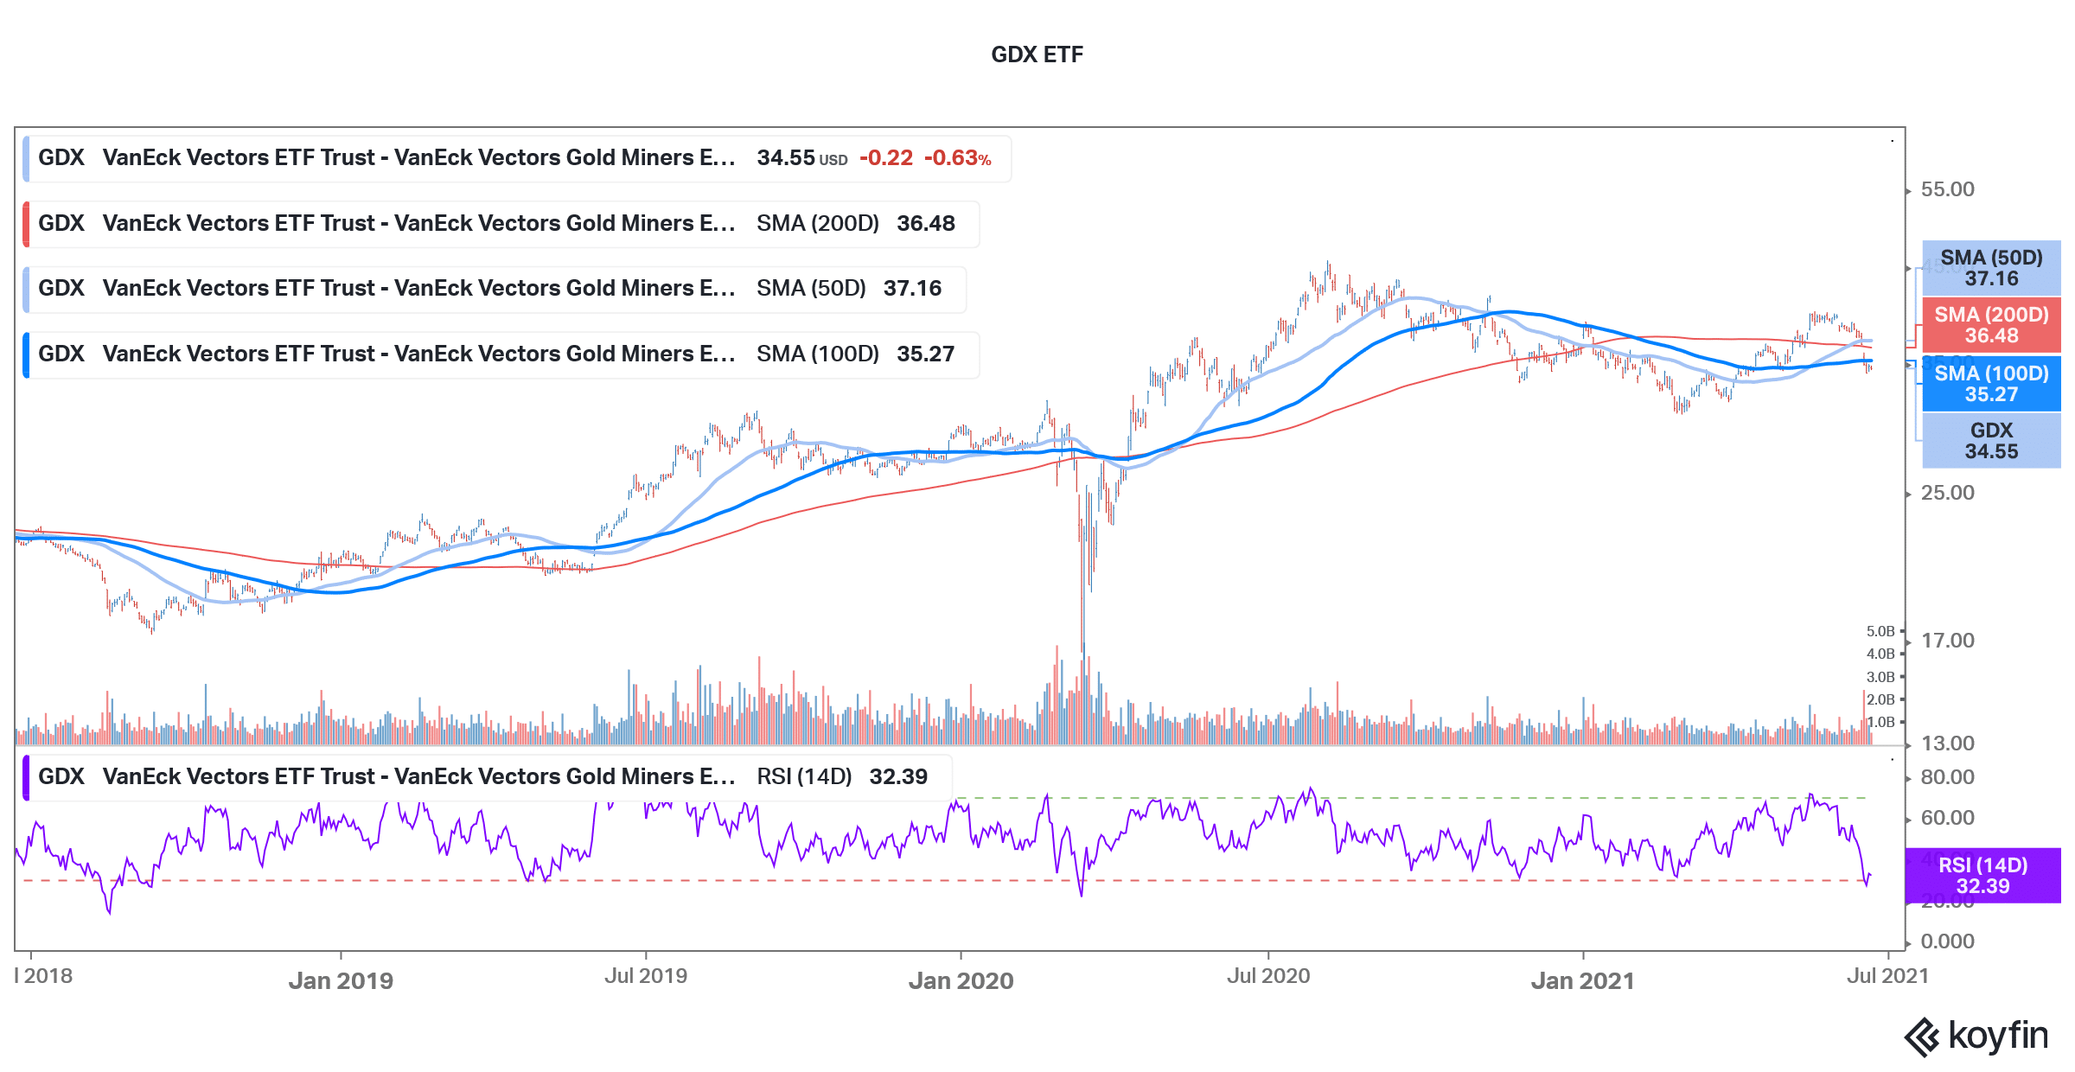Click the SMA (50D) 37.16 axis tag
The width and height of the screenshot is (2075, 1072).
coord(1991,268)
